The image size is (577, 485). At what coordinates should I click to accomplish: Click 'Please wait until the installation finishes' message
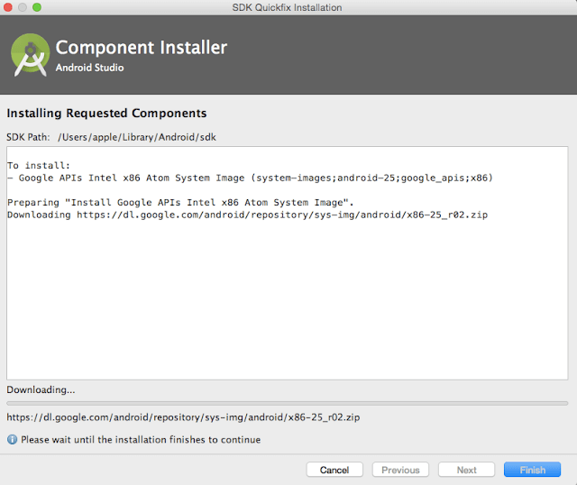click(x=141, y=440)
